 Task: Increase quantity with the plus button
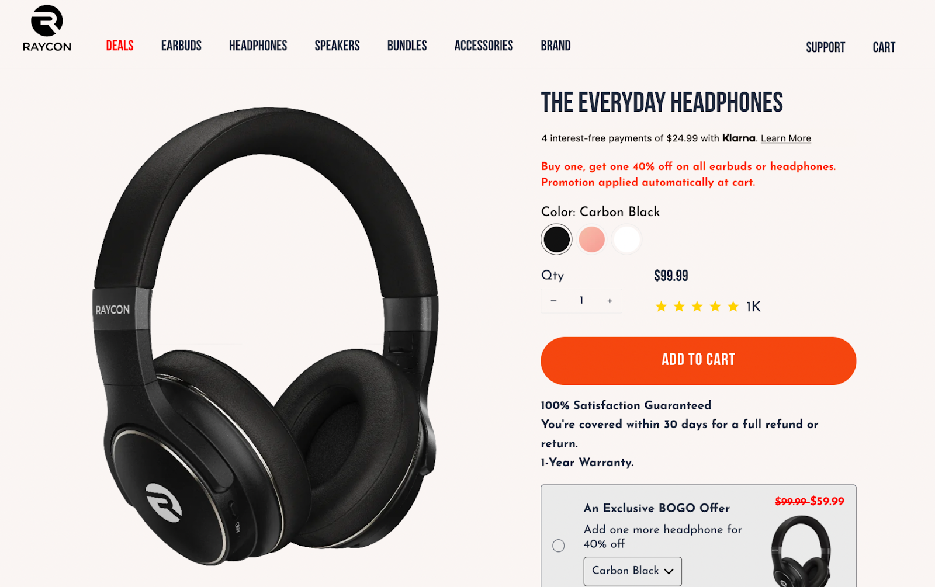pos(610,301)
